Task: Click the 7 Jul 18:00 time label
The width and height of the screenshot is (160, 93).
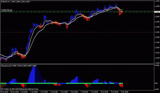Action: 94,92
